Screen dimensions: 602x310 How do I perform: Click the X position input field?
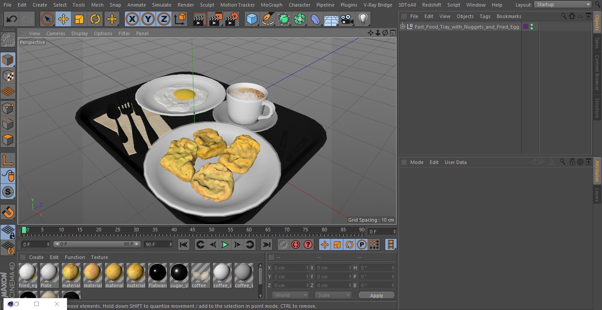coord(291,268)
